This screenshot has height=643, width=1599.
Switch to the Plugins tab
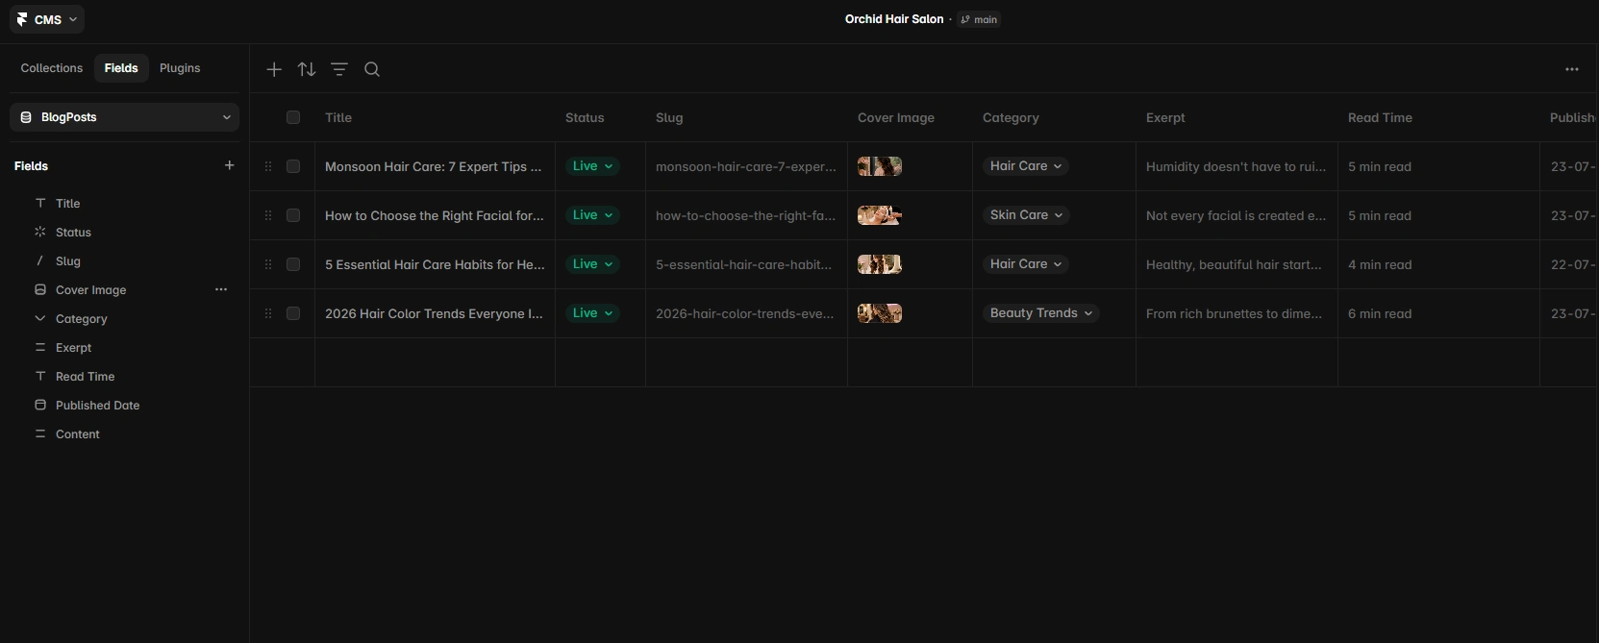(180, 68)
